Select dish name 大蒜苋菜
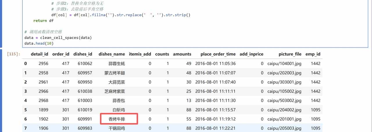 (x=117, y=82)
